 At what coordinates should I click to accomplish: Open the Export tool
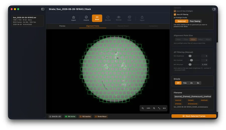point(142,18)
